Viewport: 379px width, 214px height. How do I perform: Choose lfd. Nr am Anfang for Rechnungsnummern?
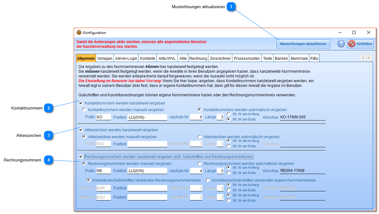tap(229, 167)
